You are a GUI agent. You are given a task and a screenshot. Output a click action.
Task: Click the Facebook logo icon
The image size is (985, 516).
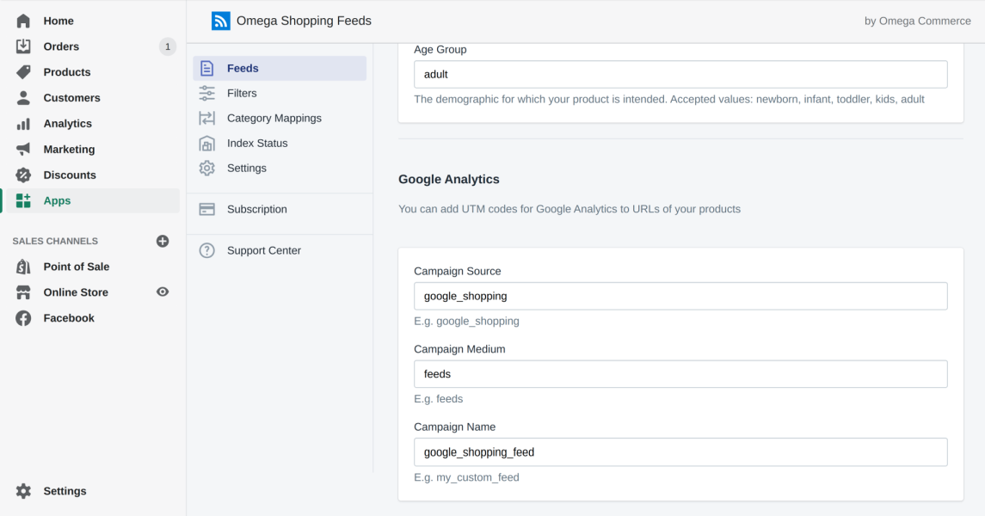point(23,318)
